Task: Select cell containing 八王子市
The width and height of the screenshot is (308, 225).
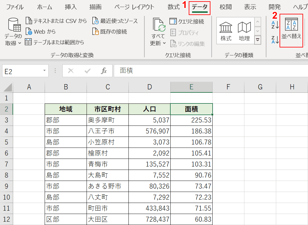Action: click(108, 131)
